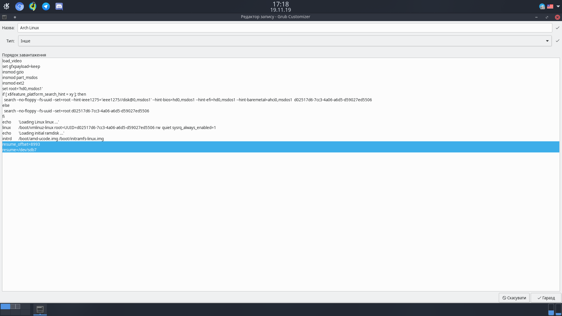Launch Chromium from the top panel
The width and height of the screenshot is (562, 316).
[x=20, y=6]
